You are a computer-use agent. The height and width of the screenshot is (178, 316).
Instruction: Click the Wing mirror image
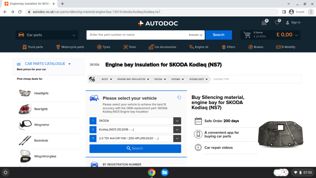click(x=25, y=125)
